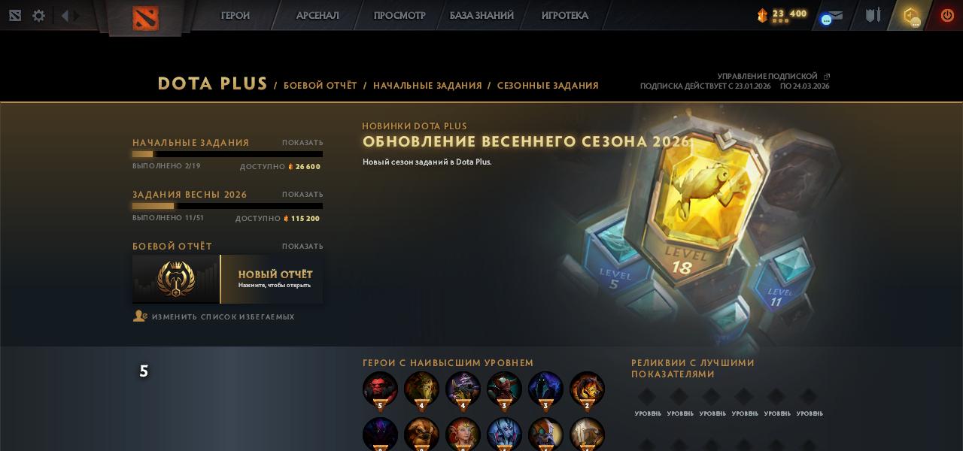Show ЗАДАНИЯ ВЕСНЫ 2026 via ПОКАЗАТЬ
963x451 pixels.
click(x=302, y=194)
